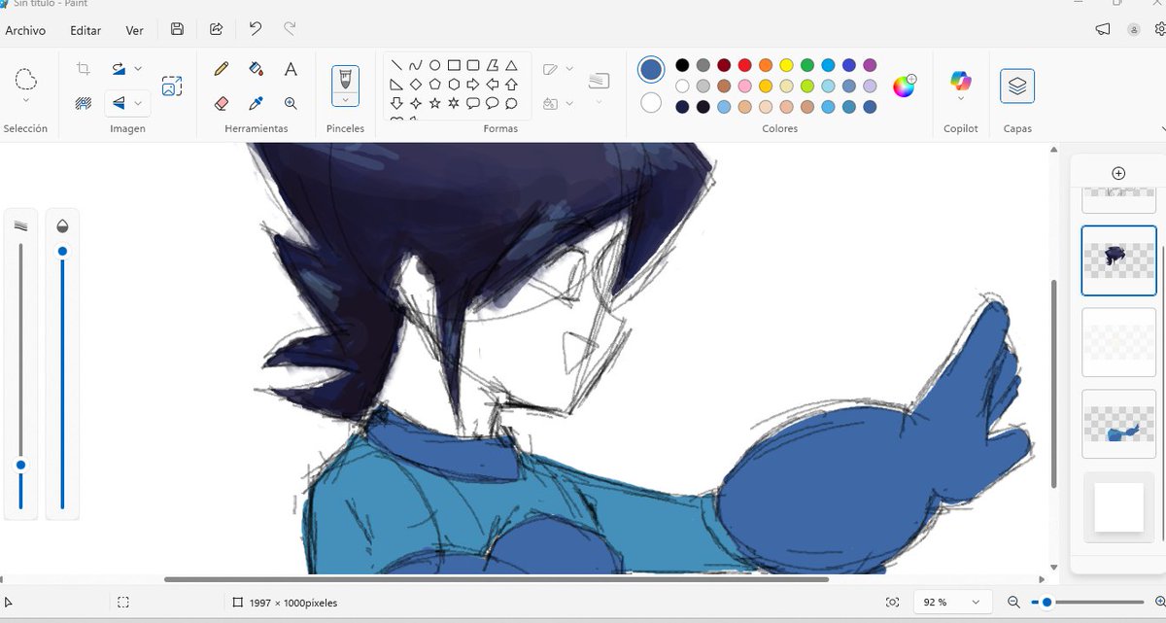Select the Eraser tool

pos(222,102)
